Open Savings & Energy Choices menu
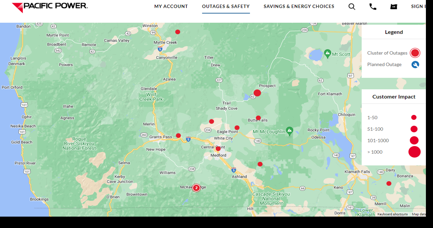433x228 pixels. click(x=299, y=6)
